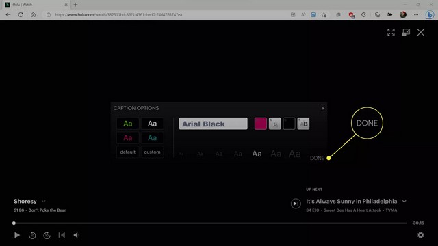The width and height of the screenshot is (438, 246).
Task: Open the Arial Black font dropdown
Action: pos(213,124)
